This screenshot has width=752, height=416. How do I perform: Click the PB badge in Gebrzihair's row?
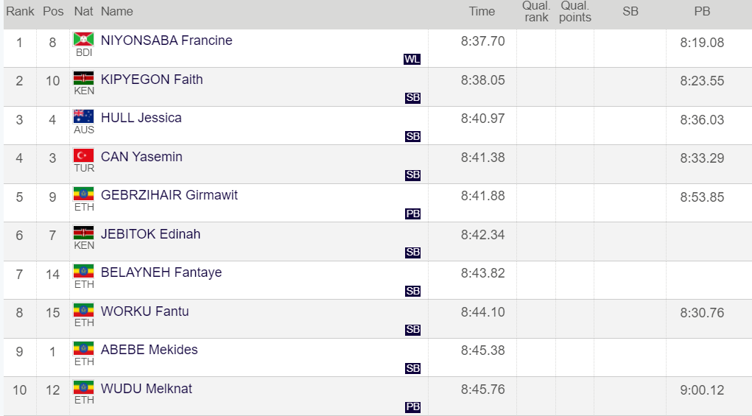(412, 214)
